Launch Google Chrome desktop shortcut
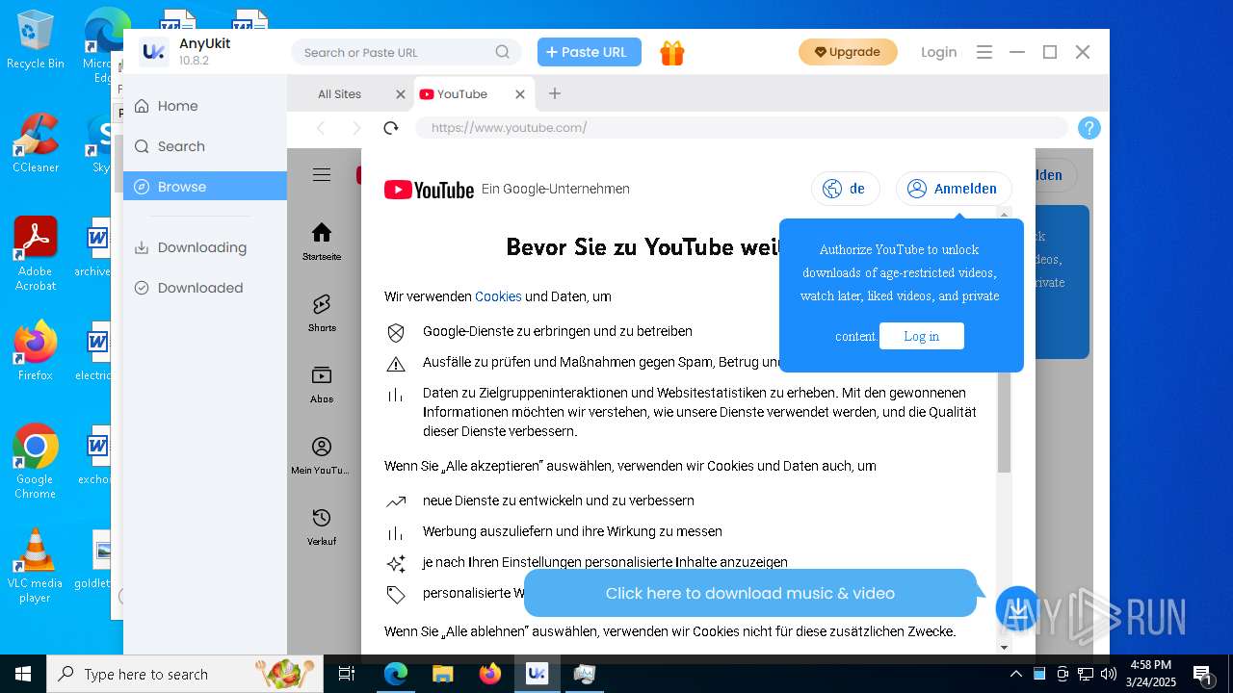Image resolution: width=1233 pixels, height=693 pixels. coord(36,462)
